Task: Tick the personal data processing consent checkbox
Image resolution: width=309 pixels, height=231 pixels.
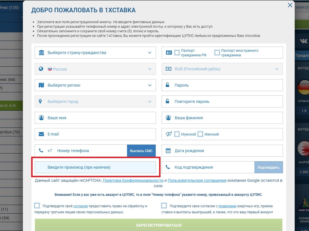Action: (37, 206)
